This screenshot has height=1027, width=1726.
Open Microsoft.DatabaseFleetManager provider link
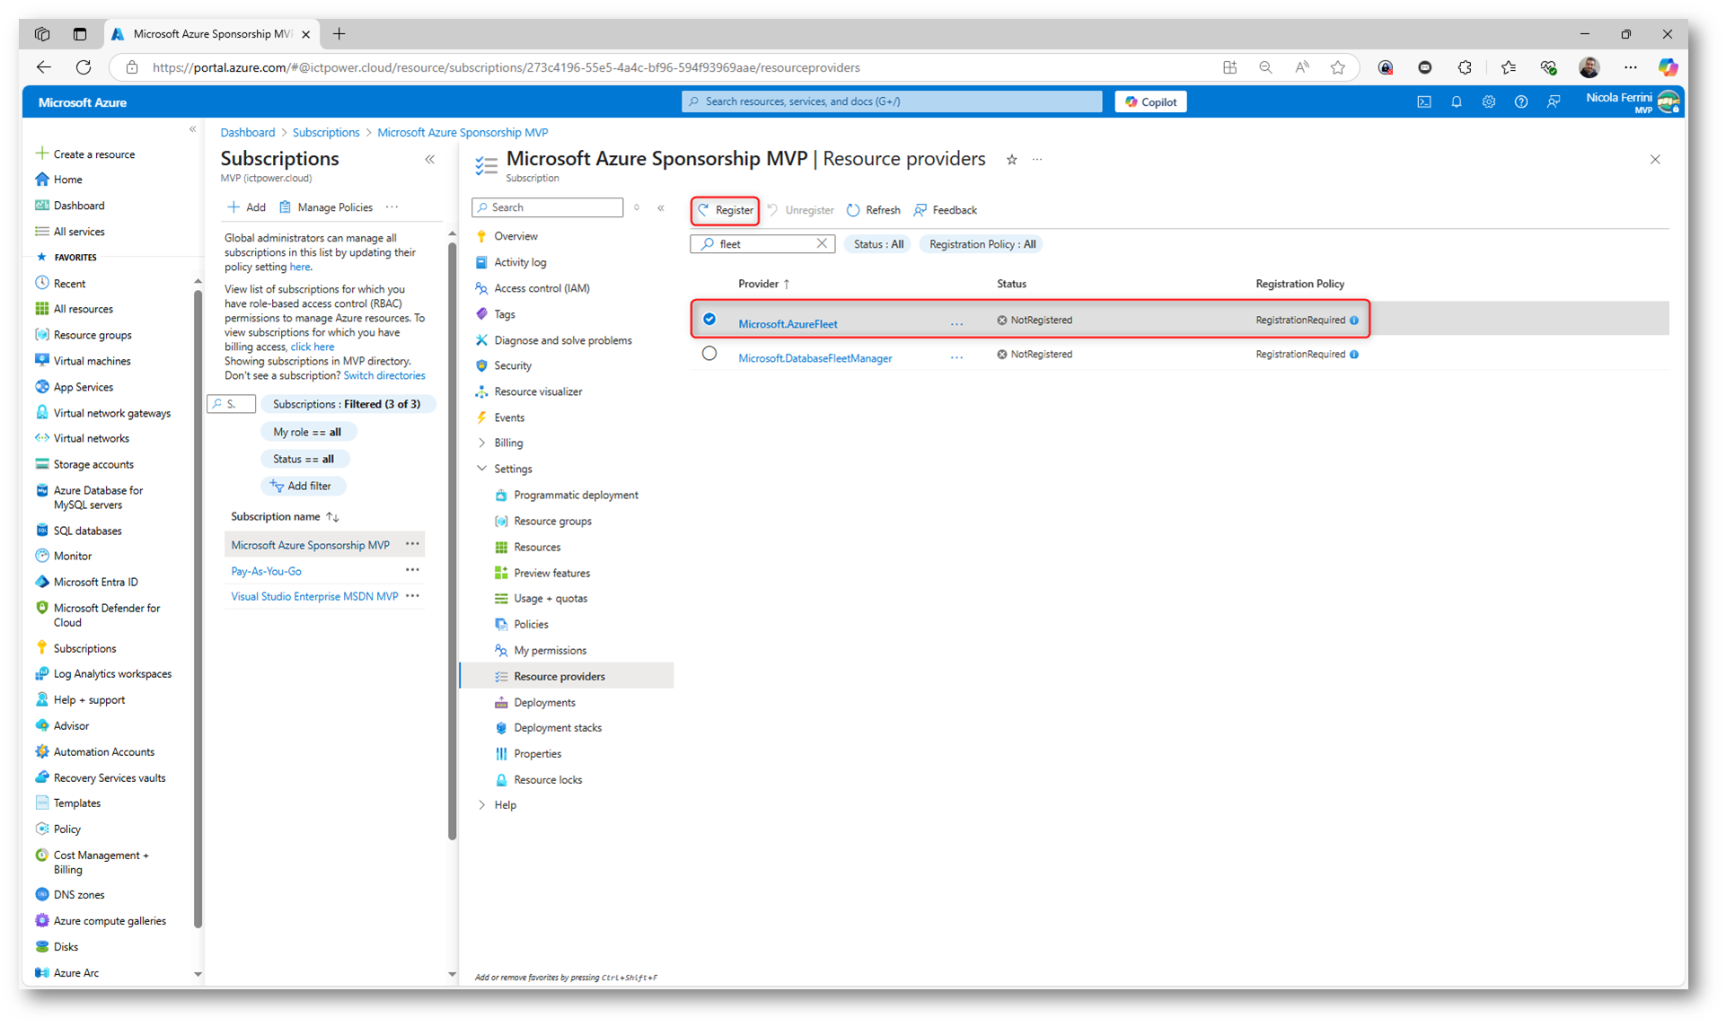click(x=815, y=358)
